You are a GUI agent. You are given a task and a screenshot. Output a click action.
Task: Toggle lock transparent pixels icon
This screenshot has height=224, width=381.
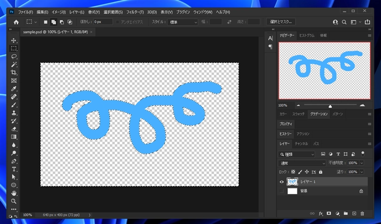click(x=293, y=172)
